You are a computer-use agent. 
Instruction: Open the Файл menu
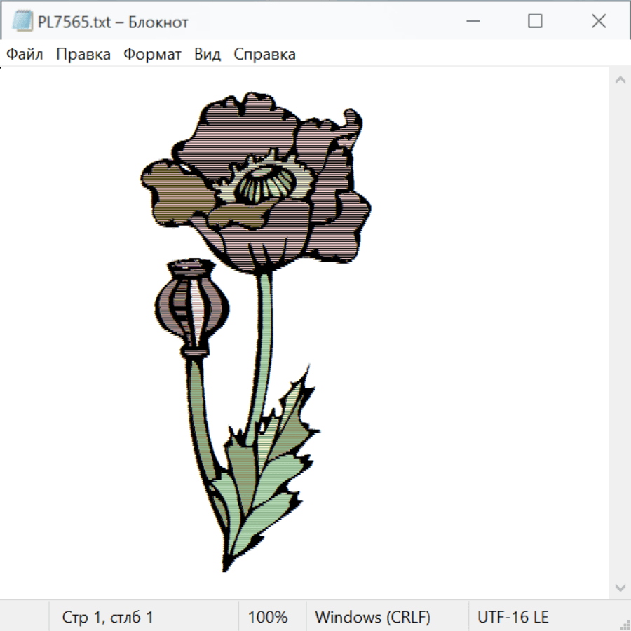pyautogui.click(x=25, y=54)
